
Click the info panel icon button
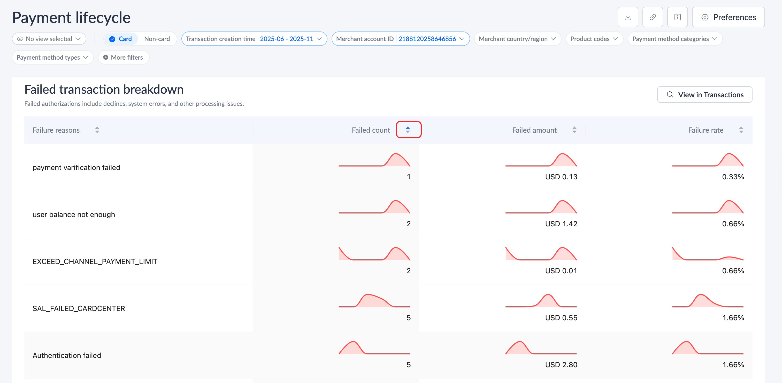click(677, 17)
